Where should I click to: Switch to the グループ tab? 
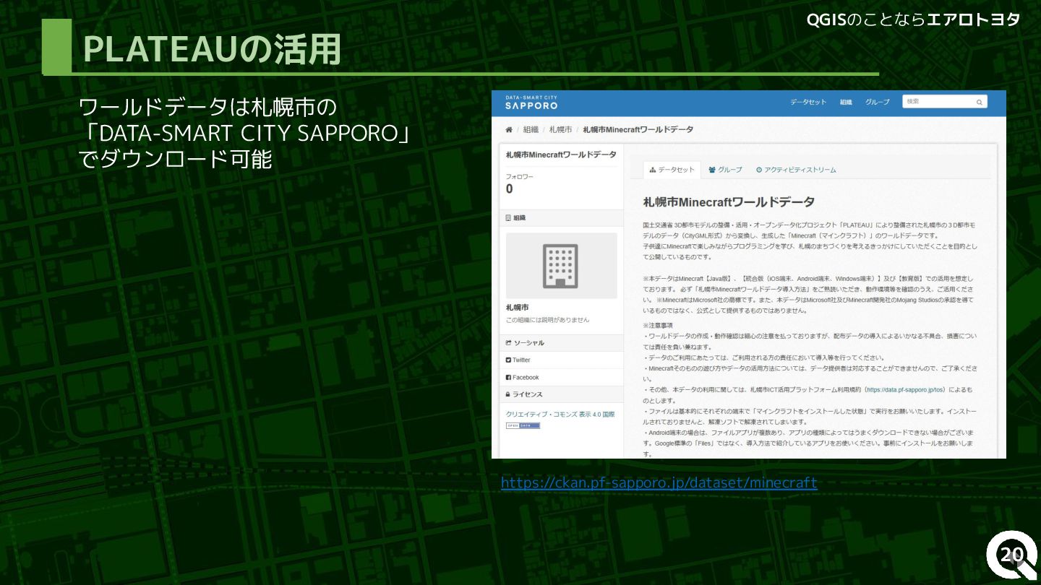point(726,170)
